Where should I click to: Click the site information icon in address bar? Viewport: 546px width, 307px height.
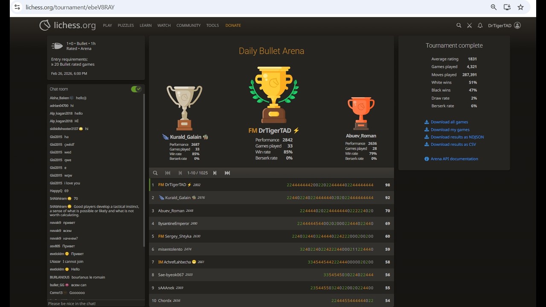[17, 7]
